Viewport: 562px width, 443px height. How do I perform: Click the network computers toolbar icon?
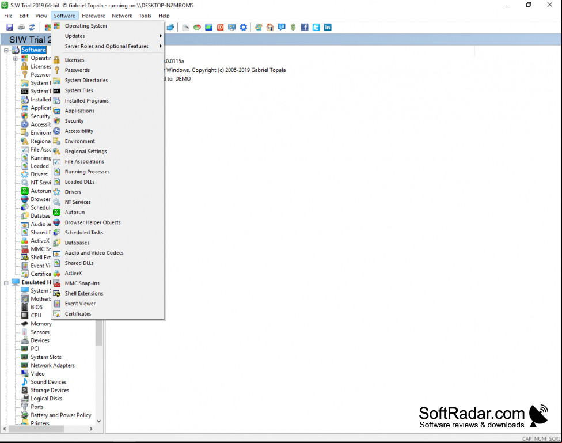coord(170,27)
